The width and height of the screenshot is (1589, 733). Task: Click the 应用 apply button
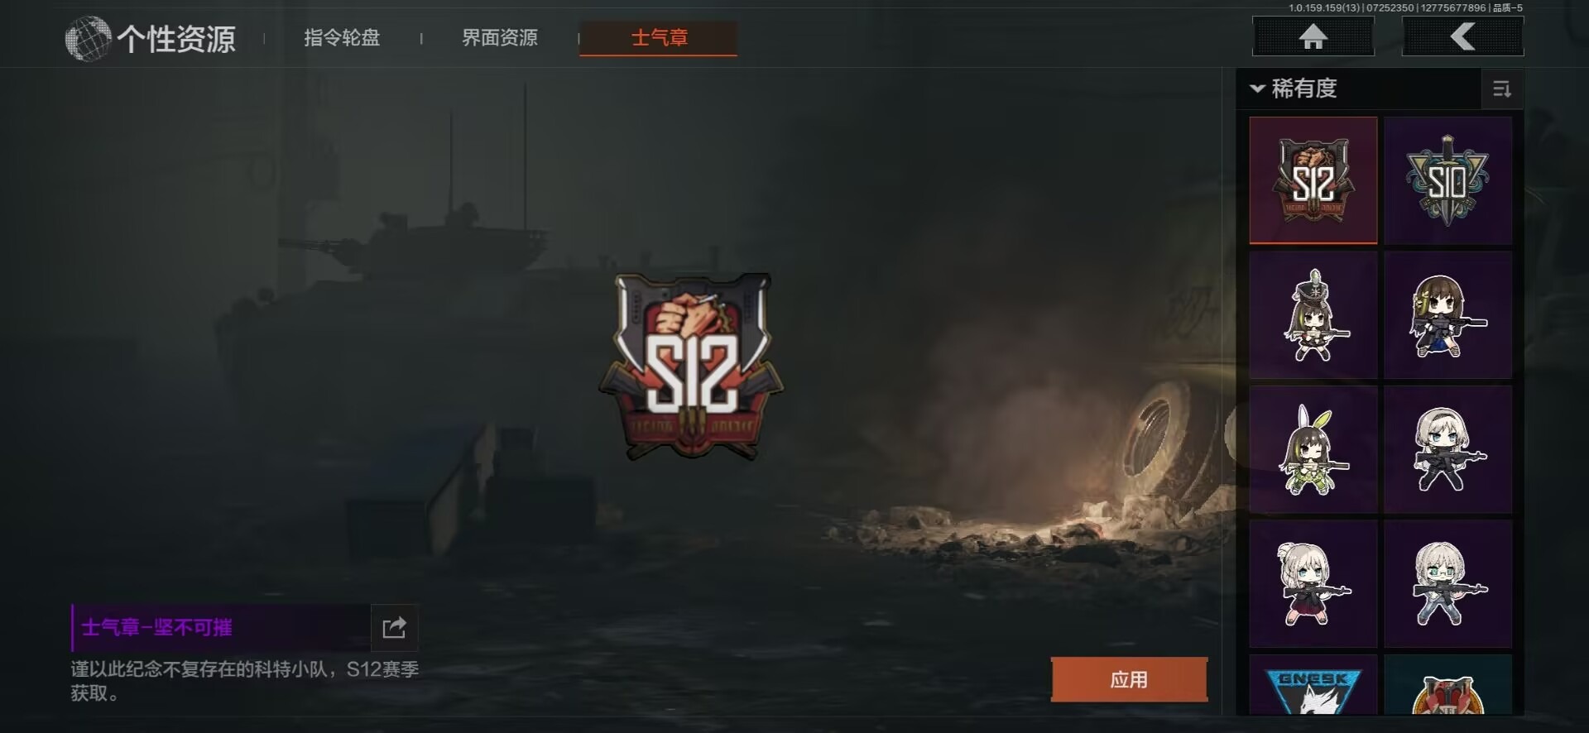tap(1130, 680)
